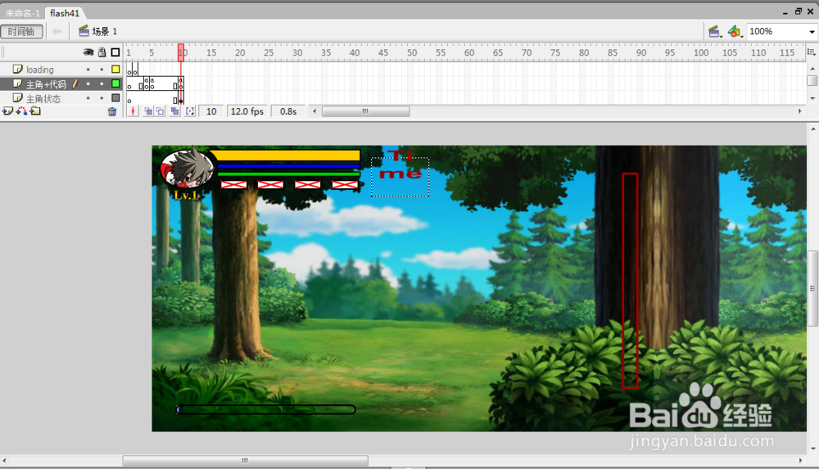Screen dimensions: 819x469
Task: Toggle visibility dot of 主角状态 layer
Action: (88, 98)
